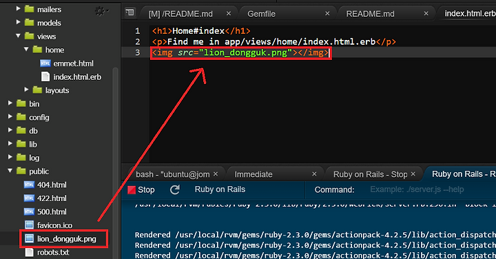Expand the layouts folder arrow
Viewport: 496px width, 259px height.
[x=26, y=90]
